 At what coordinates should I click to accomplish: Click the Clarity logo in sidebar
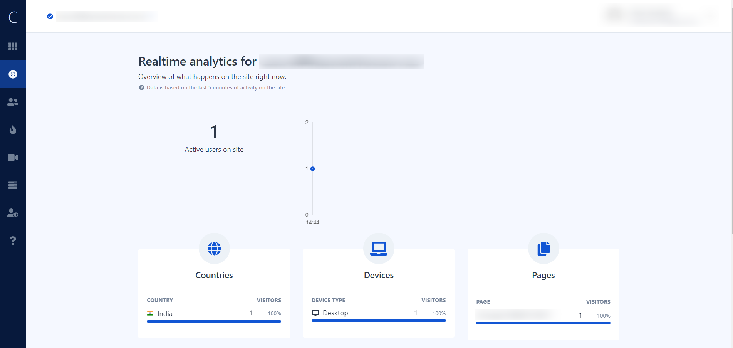point(13,17)
